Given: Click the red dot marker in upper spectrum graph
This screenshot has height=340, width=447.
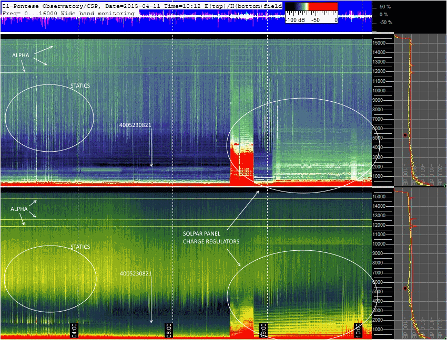Looking at the screenshot, I should [x=405, y=135].
